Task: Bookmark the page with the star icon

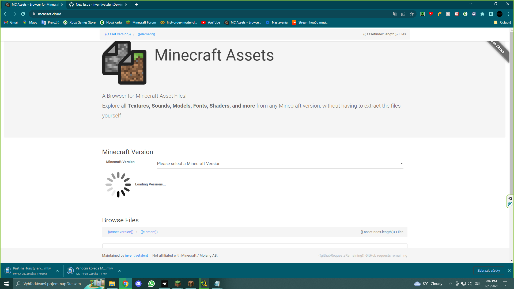Action: pyautogui.click(x=412, y=14)
